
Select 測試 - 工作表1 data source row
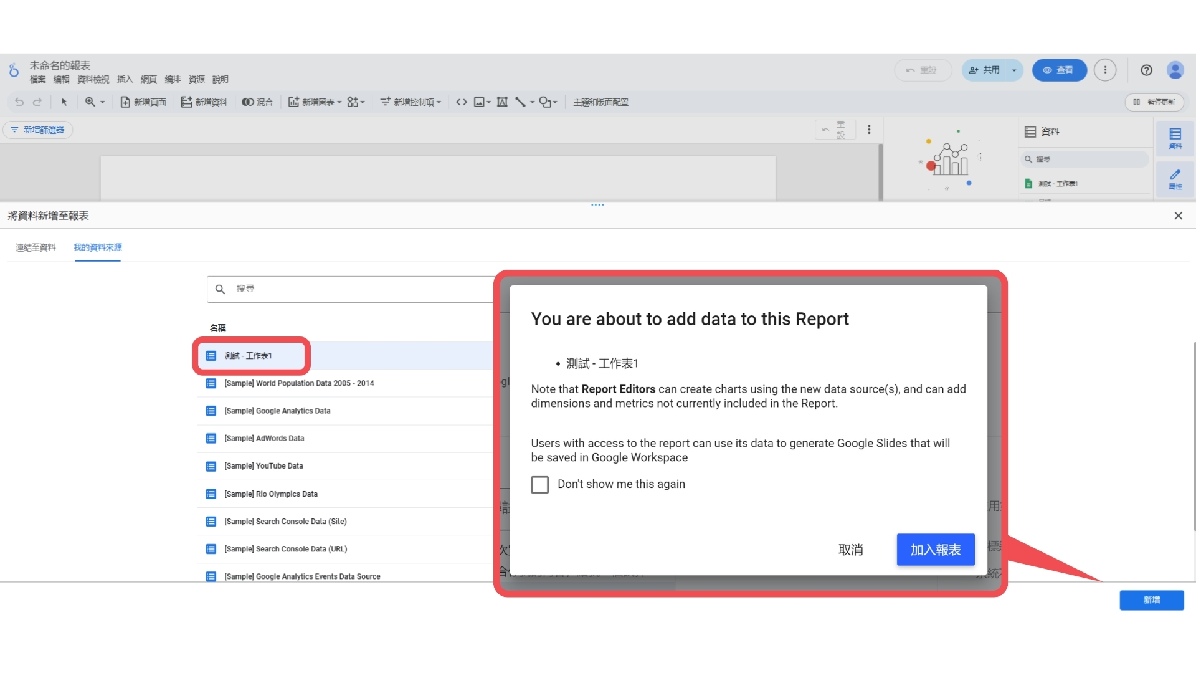[x=249, y=356]
